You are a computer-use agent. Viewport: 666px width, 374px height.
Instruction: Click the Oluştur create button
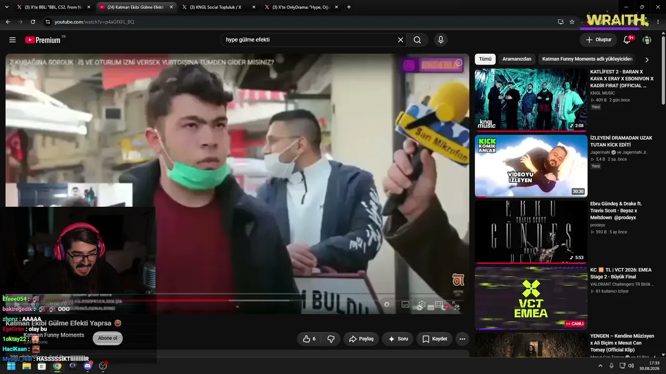pos(598,40)
